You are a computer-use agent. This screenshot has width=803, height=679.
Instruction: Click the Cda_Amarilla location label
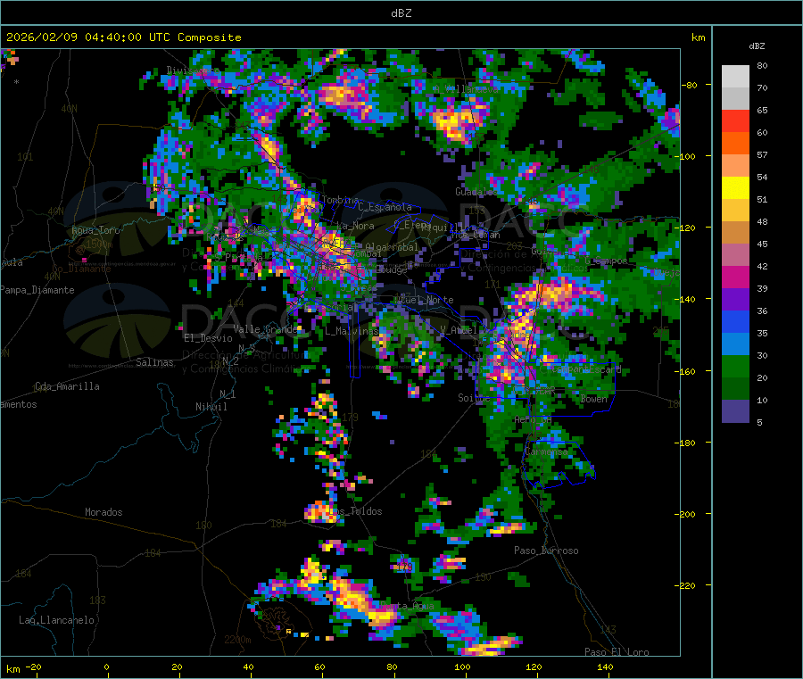(67, 386)
